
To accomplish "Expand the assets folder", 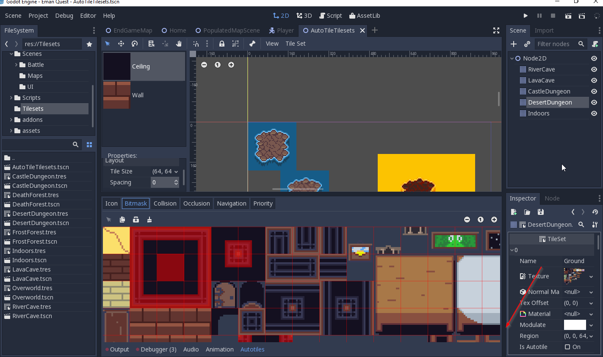I will click(11, 131).
